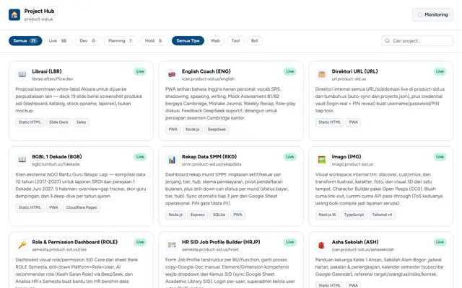Click the url.product-sid.us URL
This screenshot has height=288, width=462.
point(349,78)
